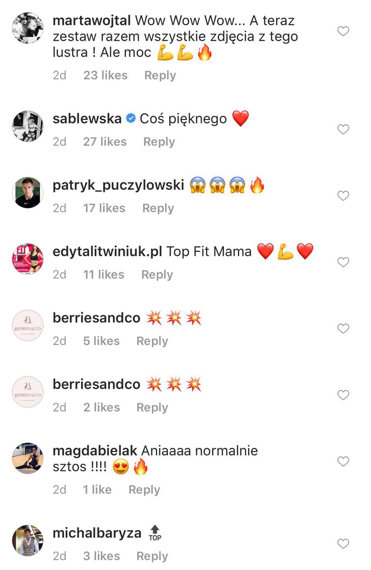Like berriesandco's first comment heart icon
371x570 pixels.
click(x=343, y=329)
